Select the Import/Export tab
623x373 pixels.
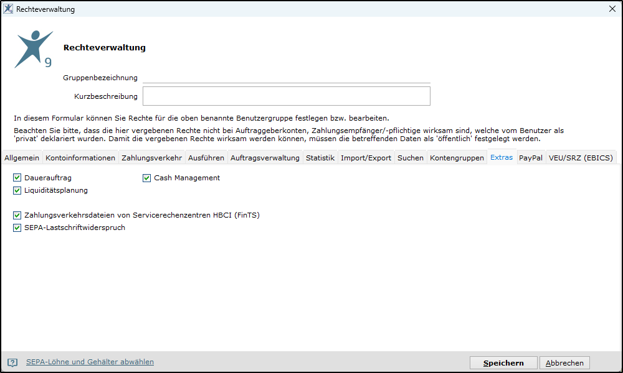tap(366, 158)
